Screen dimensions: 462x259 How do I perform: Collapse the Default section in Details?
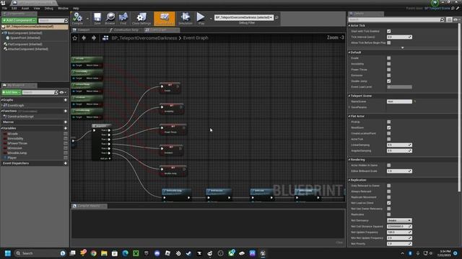coord(349,53)
